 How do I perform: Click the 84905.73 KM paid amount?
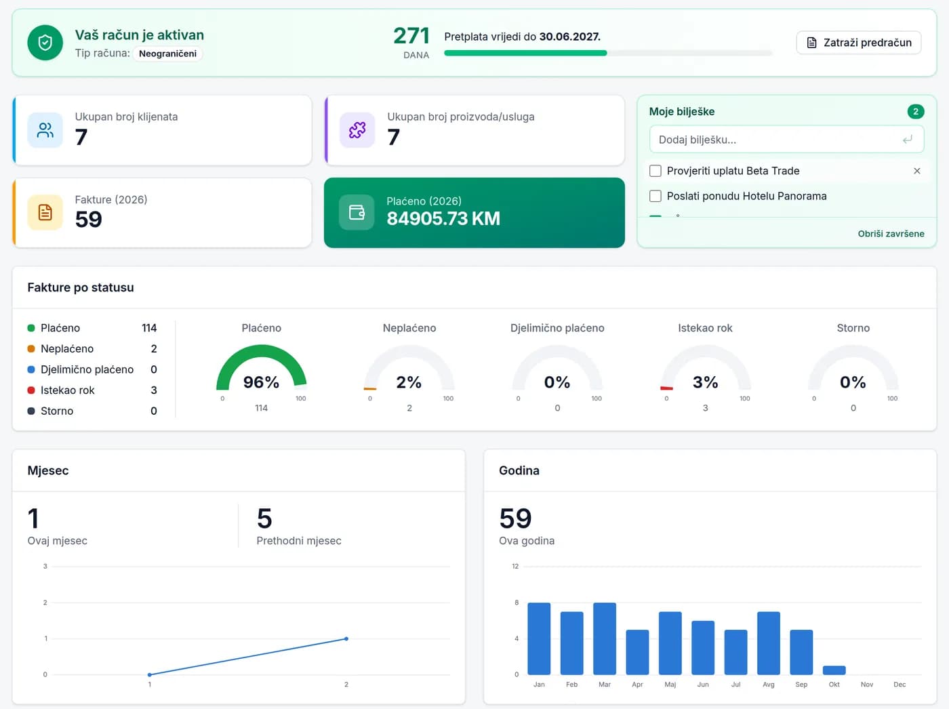(443, 218)
